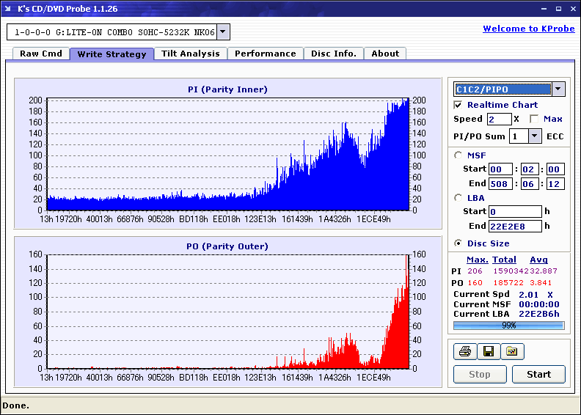Click the Avg column header link
The height and width of the screenshot is (415, 581).
[538, 260]
